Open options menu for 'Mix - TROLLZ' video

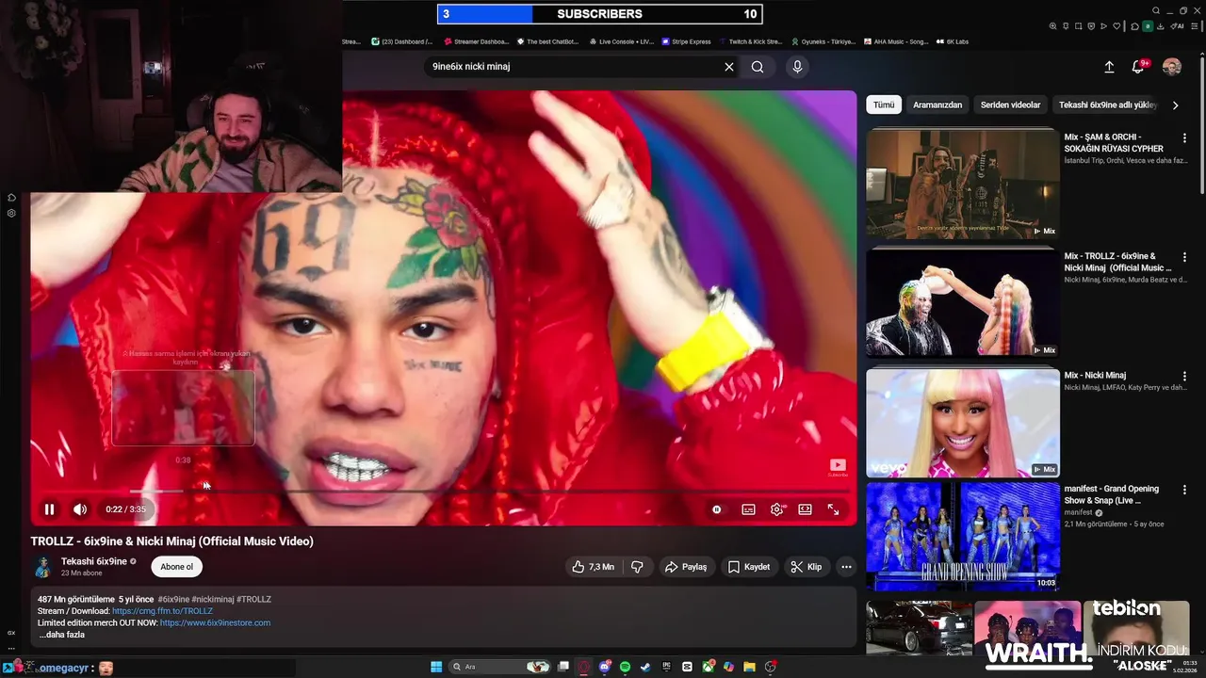[1184, 257]
